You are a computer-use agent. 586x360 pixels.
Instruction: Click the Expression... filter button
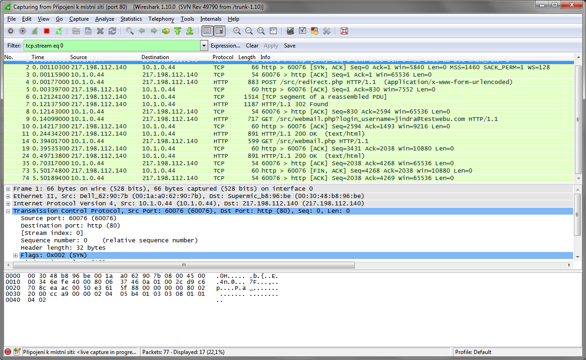[x=226, y=46]
